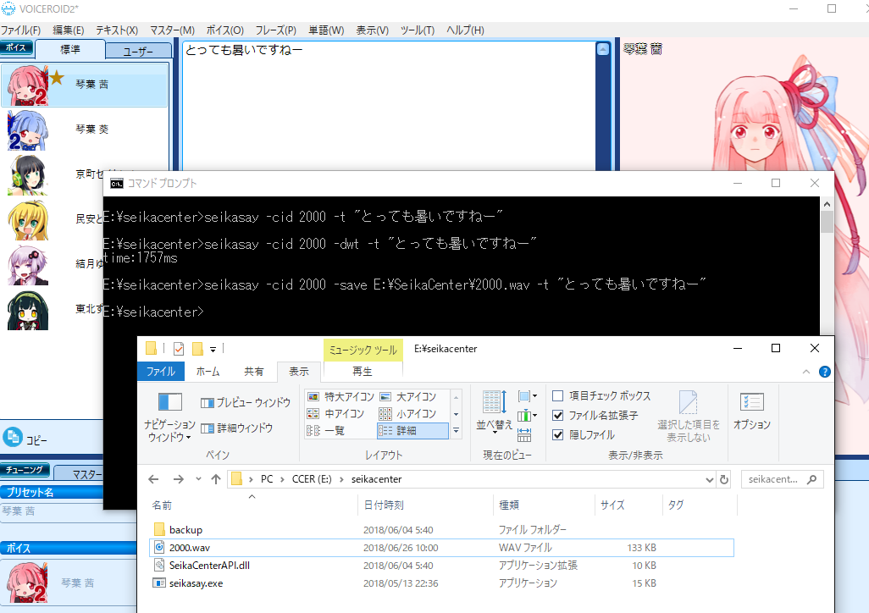Click the Name (名前) column header

pos(162,505)
